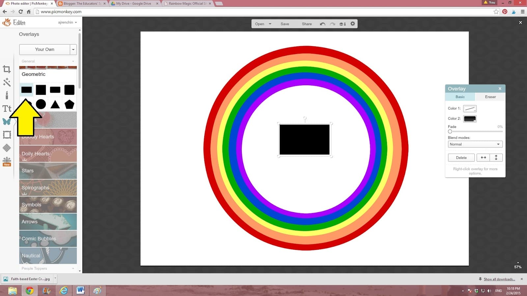This screenshot has width=527, height=296.
Task: Open the Touch Up lipstick tool
Action: pos(7,95)
